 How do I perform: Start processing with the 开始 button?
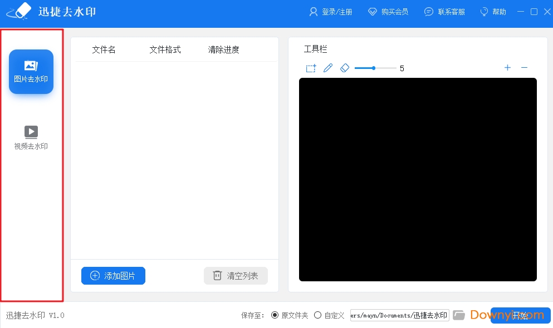point(520,315)
